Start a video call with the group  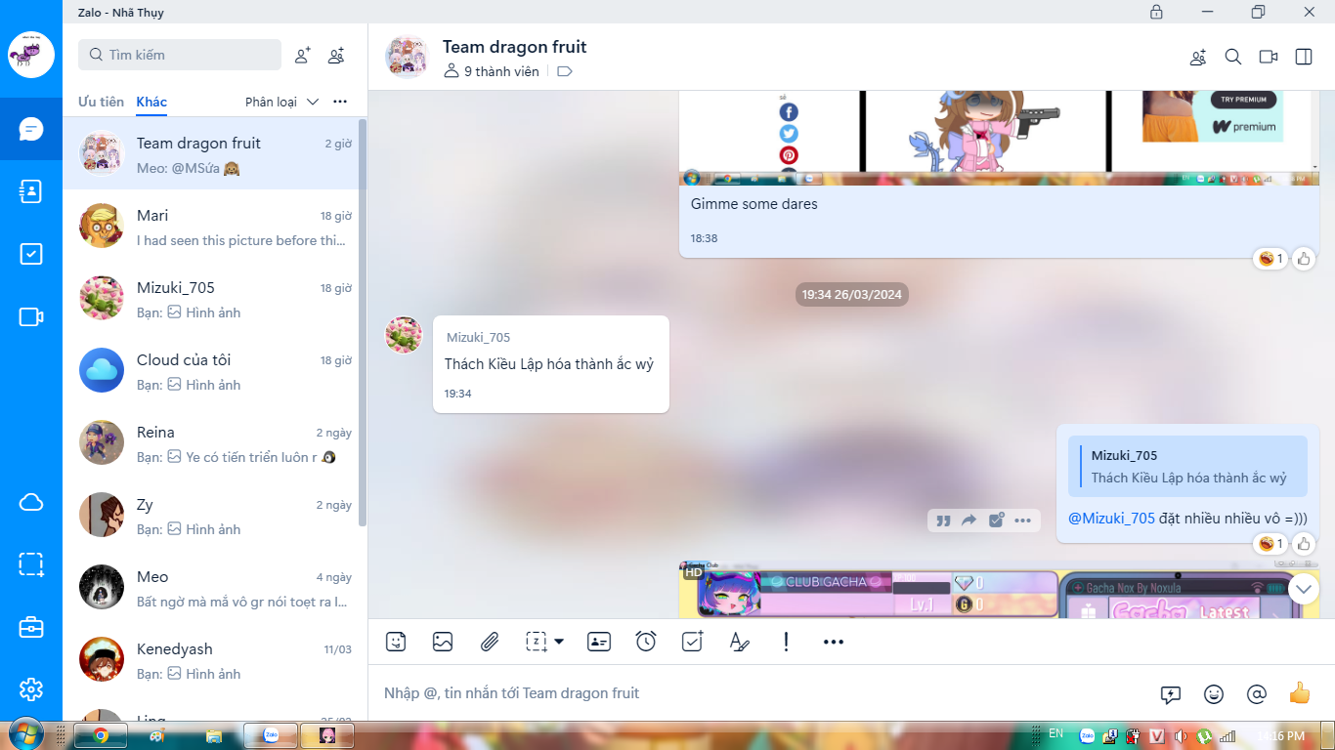tap(1269, 57)
